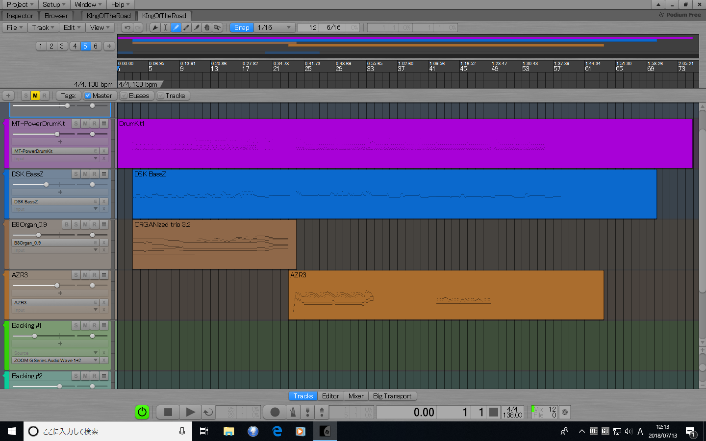Remove the DSK BassZ plugin with X
Image resolution: width=706 pixels, height=441 pixels.
104,201
